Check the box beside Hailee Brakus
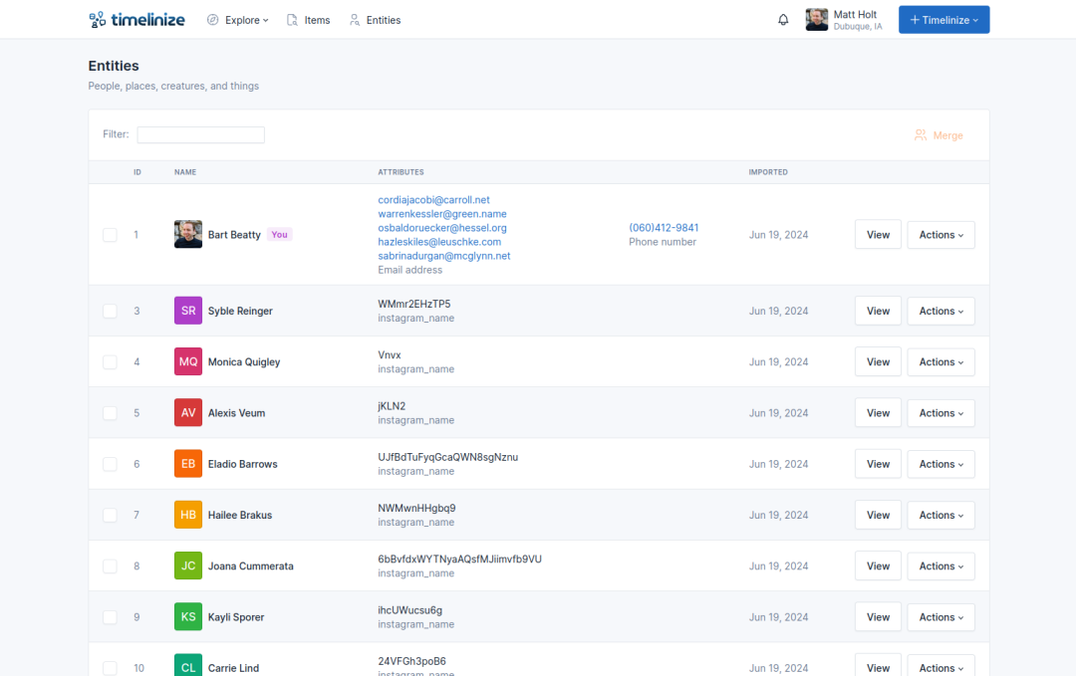The image size is (1076, 676). click(110, 515)
